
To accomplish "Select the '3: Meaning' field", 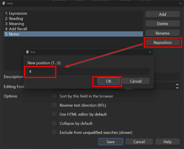I will tap(74, 24).
